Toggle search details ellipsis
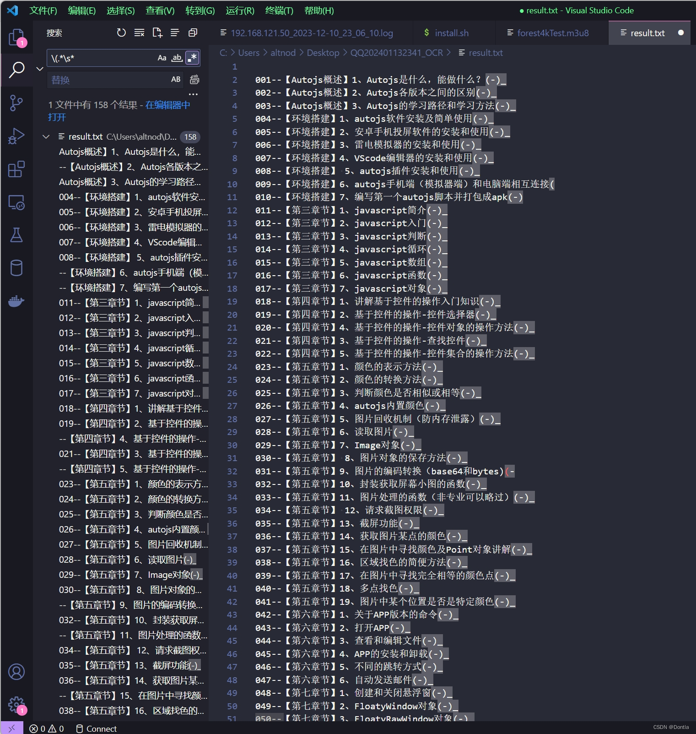Image resolution: width=696 pixels, height=734 pixels. coord(194,94)
